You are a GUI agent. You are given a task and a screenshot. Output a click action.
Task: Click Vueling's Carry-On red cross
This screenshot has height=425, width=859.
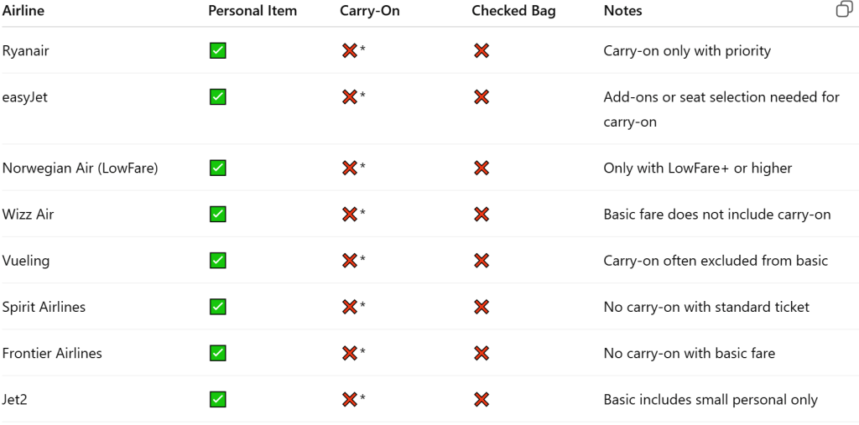click(350, 261)
